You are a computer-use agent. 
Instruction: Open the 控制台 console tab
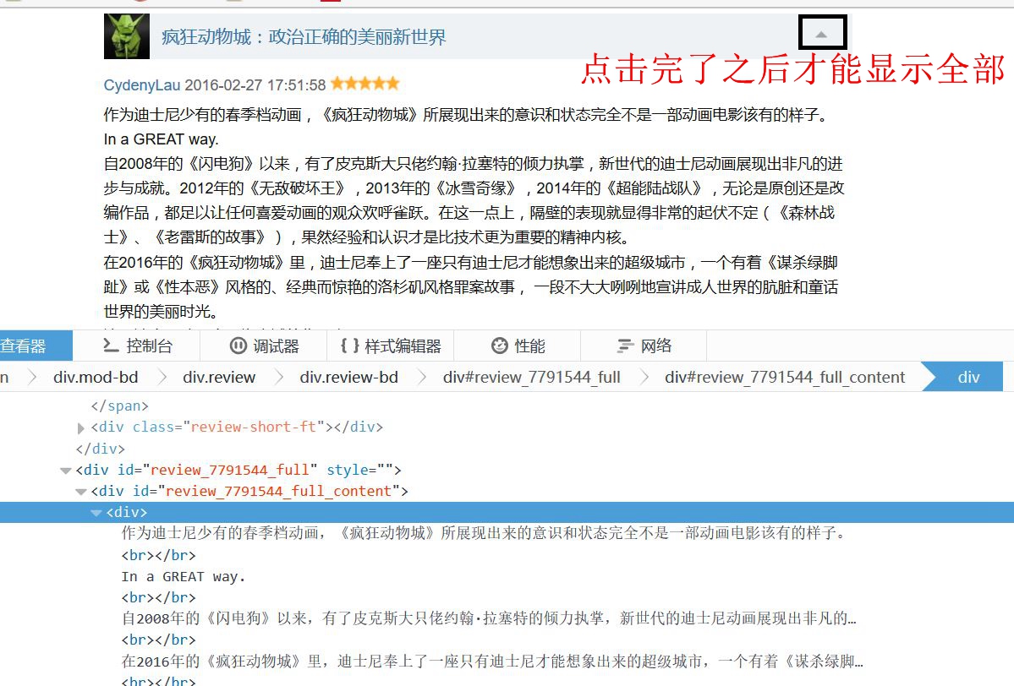click(x=137, y=346)
